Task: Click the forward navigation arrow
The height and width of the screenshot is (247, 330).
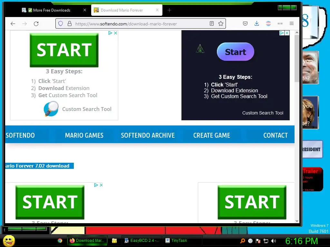Action: click(x=24, y=24)
